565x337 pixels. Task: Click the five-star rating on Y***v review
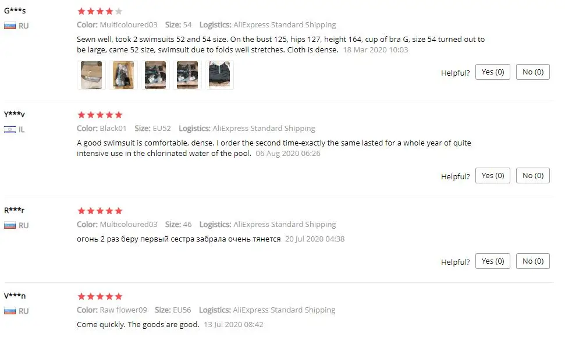(x=100, y=115)
